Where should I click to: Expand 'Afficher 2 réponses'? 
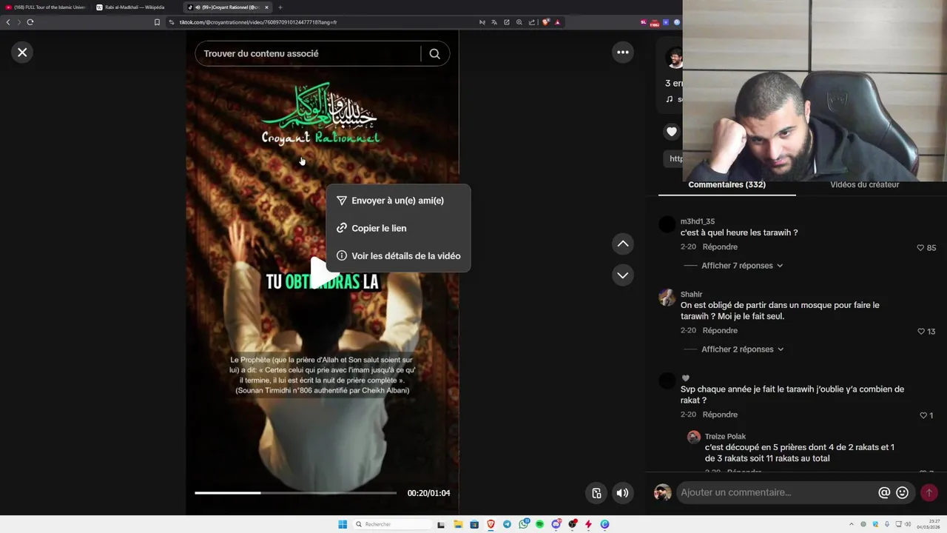coord(742,349)
